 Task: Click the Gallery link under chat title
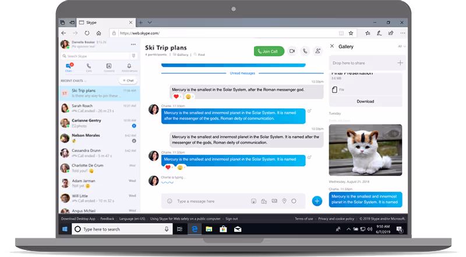(x=181, y=55)
